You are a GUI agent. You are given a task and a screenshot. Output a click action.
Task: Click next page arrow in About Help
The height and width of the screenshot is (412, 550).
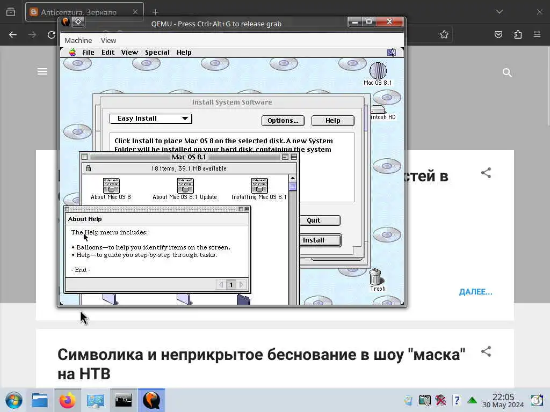(241, 285)
